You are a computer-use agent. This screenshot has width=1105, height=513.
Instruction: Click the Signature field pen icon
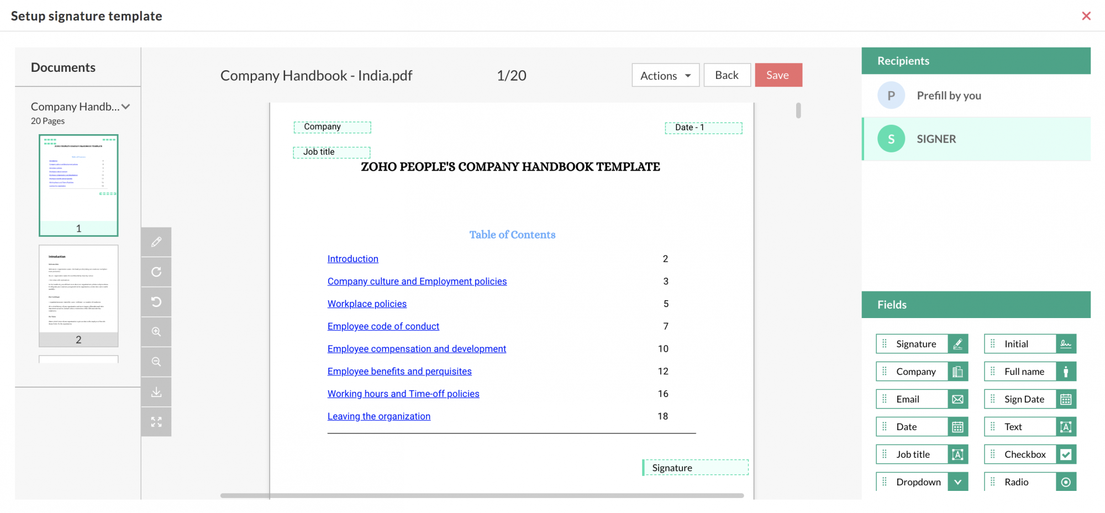pos(957,344)
